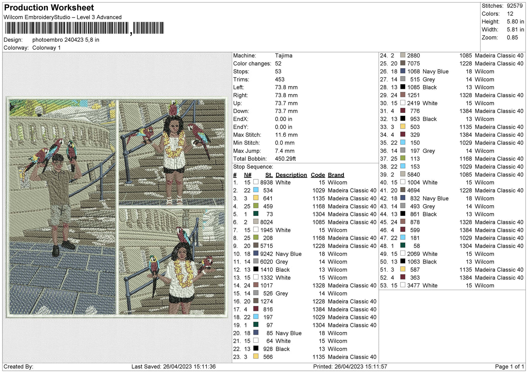
Task: Click the Description column header
Action: coord(291,175)
